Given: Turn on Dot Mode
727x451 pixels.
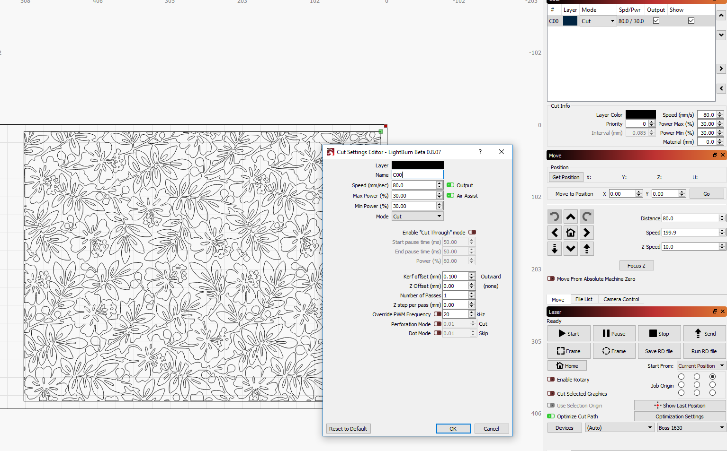Looking at the screenshot, I should (438, 333).
